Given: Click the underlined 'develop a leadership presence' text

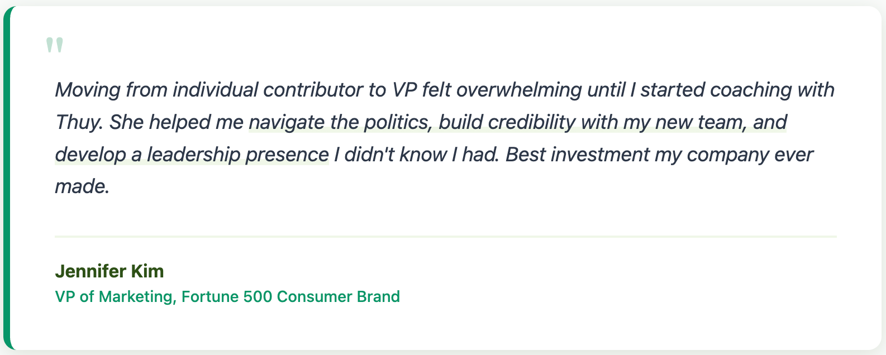Looking at the screenshot, I should [192, 155].
